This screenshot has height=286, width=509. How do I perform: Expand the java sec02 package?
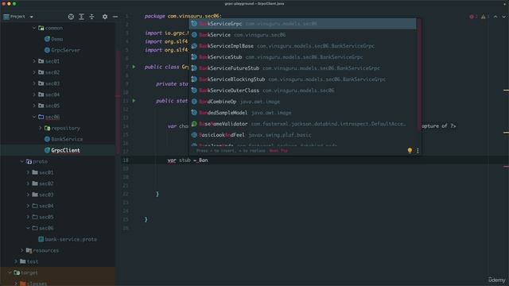(x=34, y=72)
